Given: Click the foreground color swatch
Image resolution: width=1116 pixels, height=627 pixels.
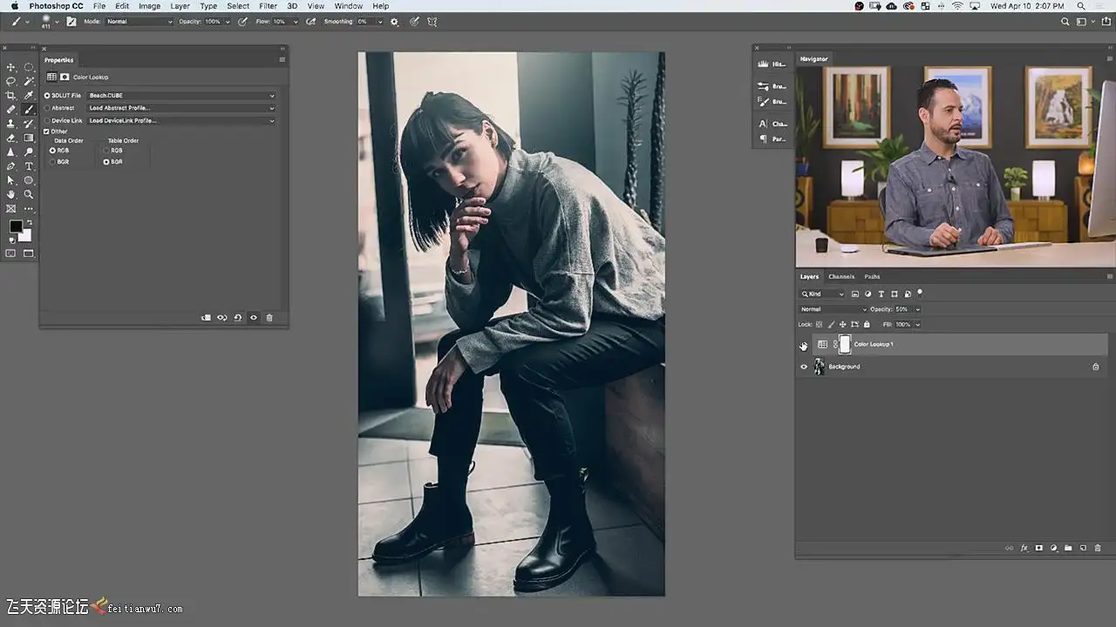Looking at the screenshot, I should point(16,226).
